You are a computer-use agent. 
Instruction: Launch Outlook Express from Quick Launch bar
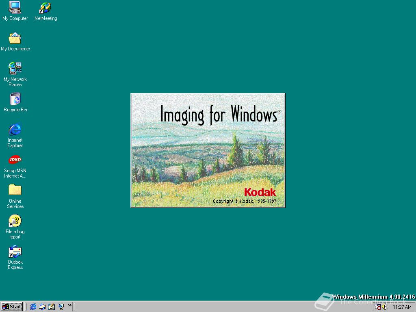[42, 307]
